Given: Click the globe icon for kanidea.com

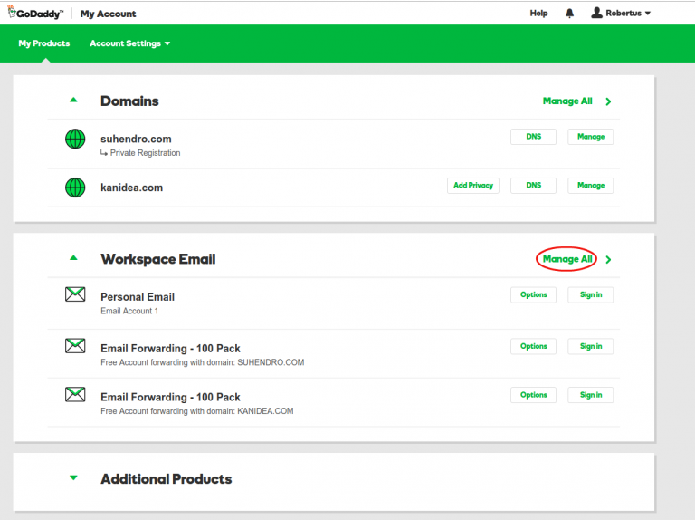Looking at the screenshot, I should [x=75, y=188].
